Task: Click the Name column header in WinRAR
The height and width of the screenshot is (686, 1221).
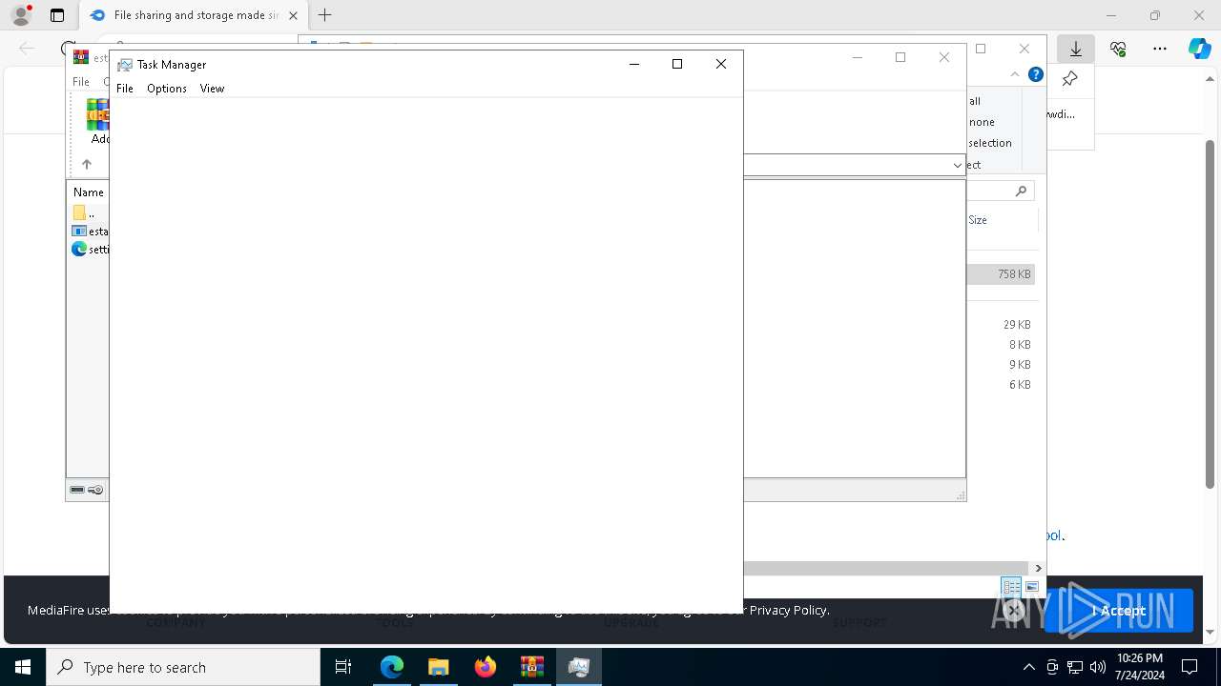Action: point(89,192)
